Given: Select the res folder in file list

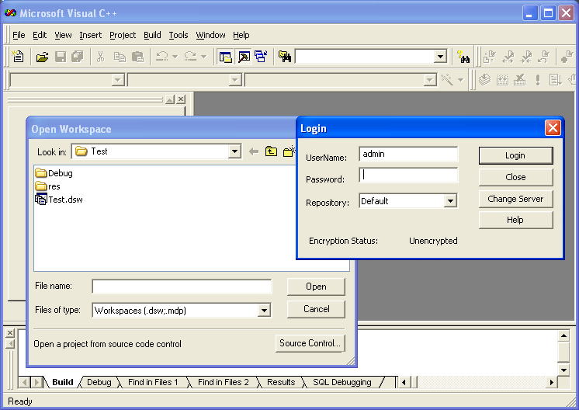Looking at the screenshot, I should [47, 186].
